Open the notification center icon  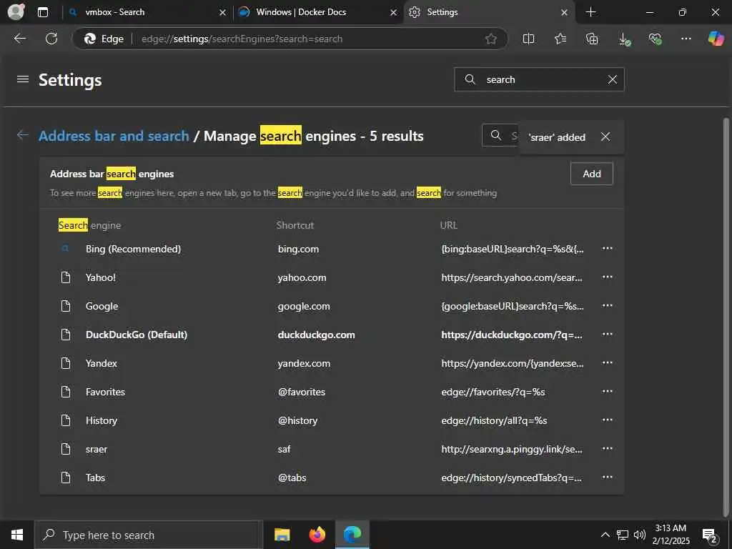click(710, 535)
